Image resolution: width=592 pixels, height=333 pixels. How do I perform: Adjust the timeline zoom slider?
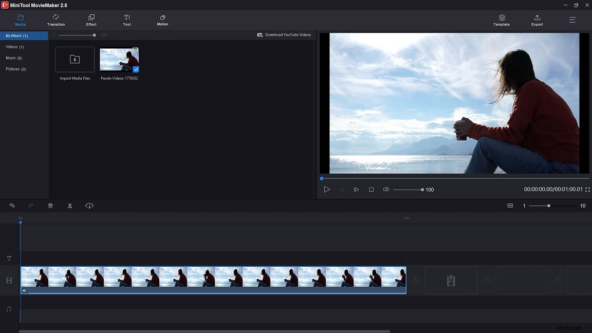[x=552, y=206]
